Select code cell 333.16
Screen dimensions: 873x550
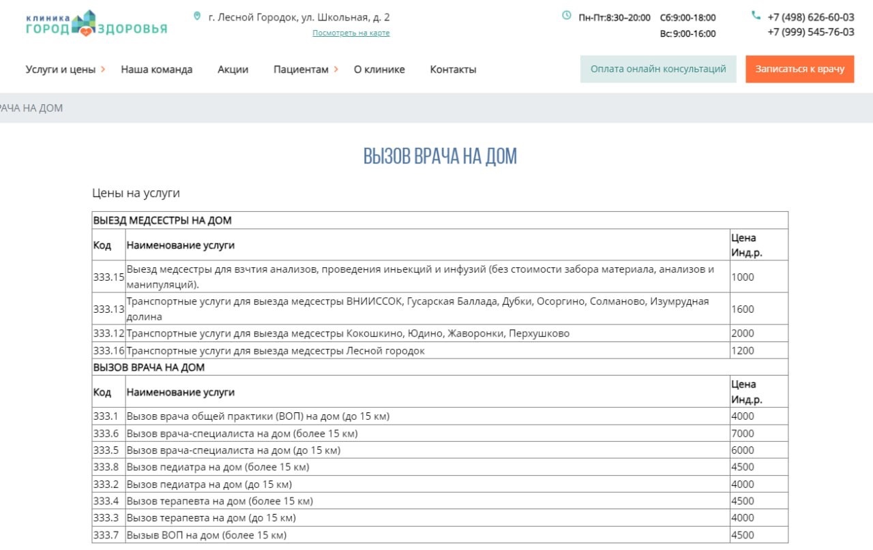point(109,350)
